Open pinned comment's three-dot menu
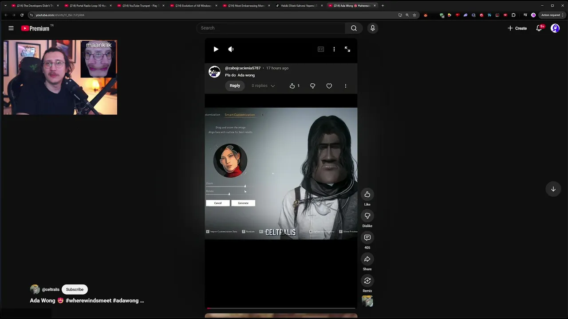The height and width of the screenshot is (319, 568). 346,86
